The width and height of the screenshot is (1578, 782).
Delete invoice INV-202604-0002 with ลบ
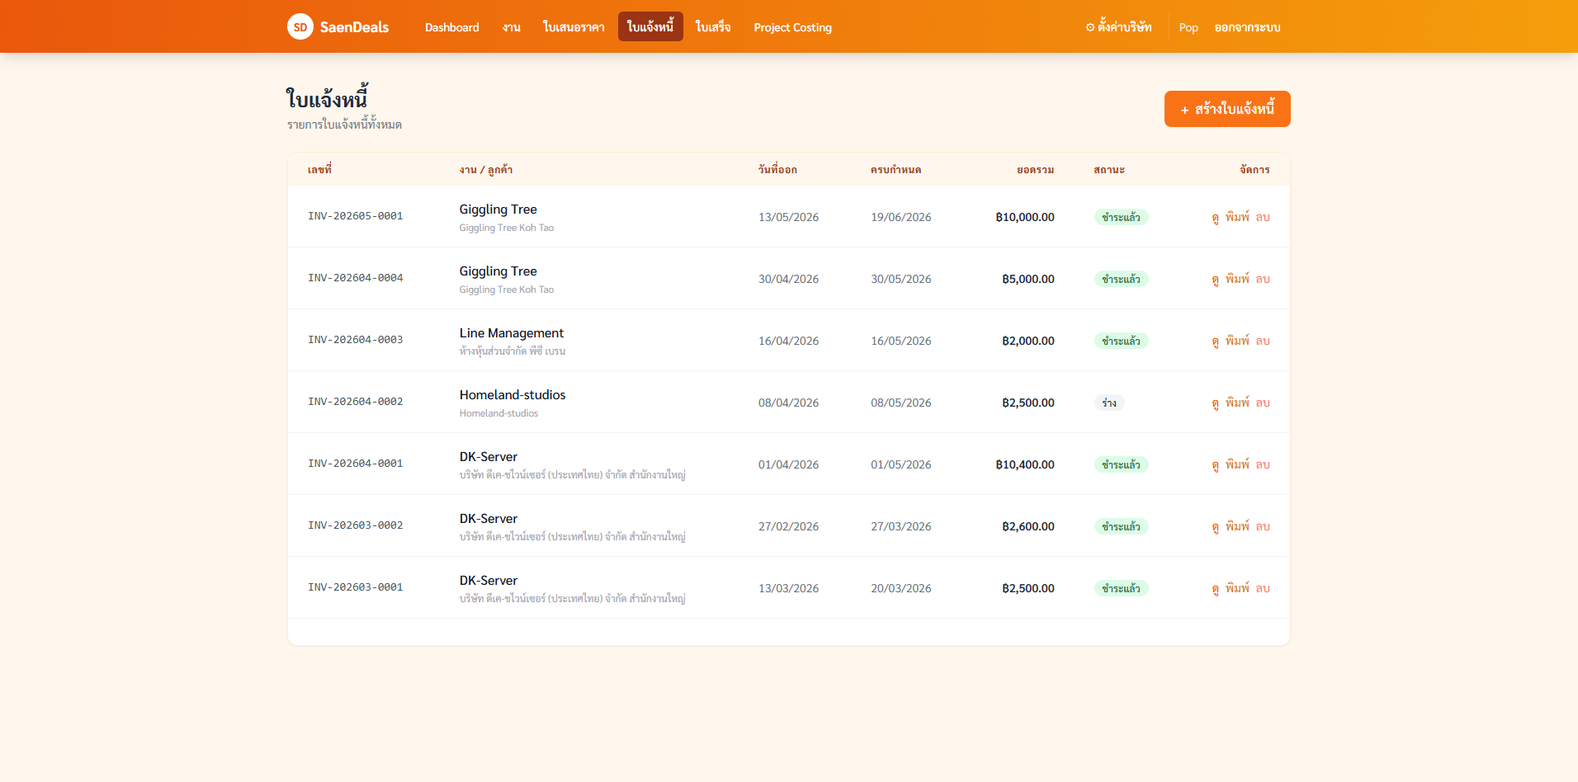click(x=1263, y=403)
